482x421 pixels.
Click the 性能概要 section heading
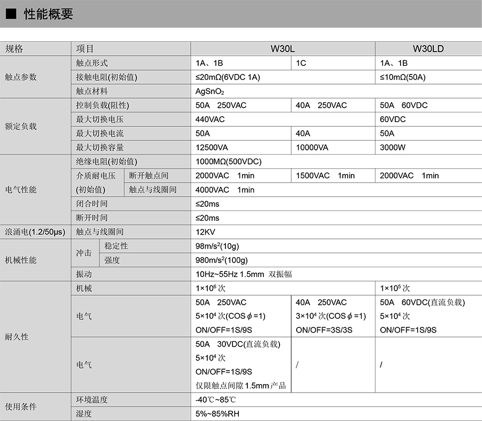pos(48,14)
